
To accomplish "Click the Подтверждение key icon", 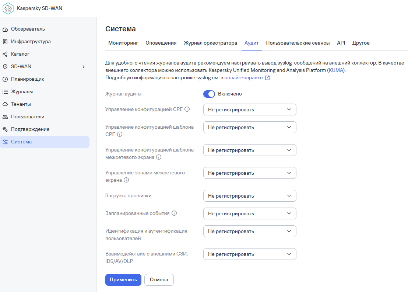I will click(x=5, y=129).
